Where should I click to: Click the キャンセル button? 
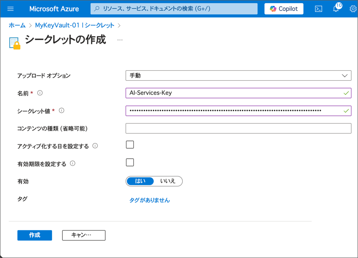pyautogui.click(x=84, y=235)
